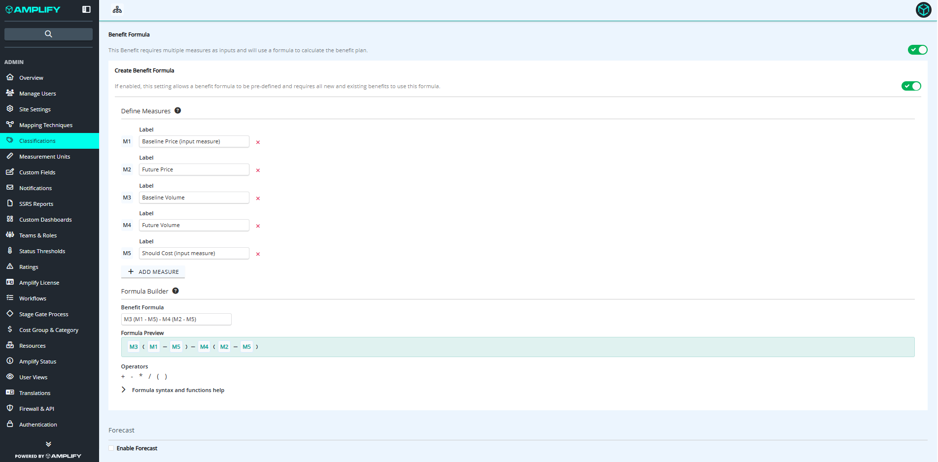Click the Overview home icon

10,77
